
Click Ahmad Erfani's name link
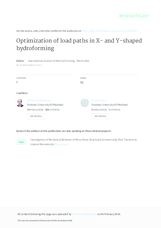pos(99,100)
